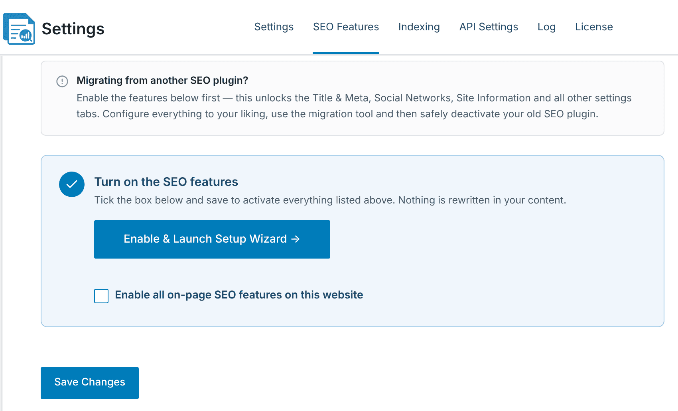Screen dimensions: 678x411
Task: Open the API Settings tab
Action: point(489,27)
